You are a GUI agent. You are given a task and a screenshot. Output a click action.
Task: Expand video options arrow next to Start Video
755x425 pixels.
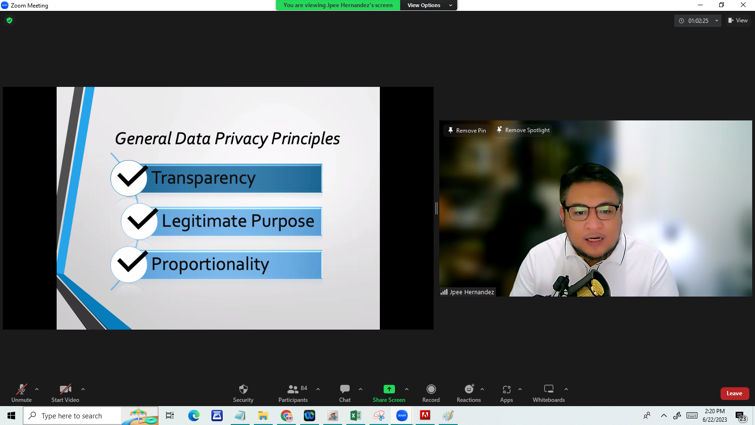click(x=83, y=389)
